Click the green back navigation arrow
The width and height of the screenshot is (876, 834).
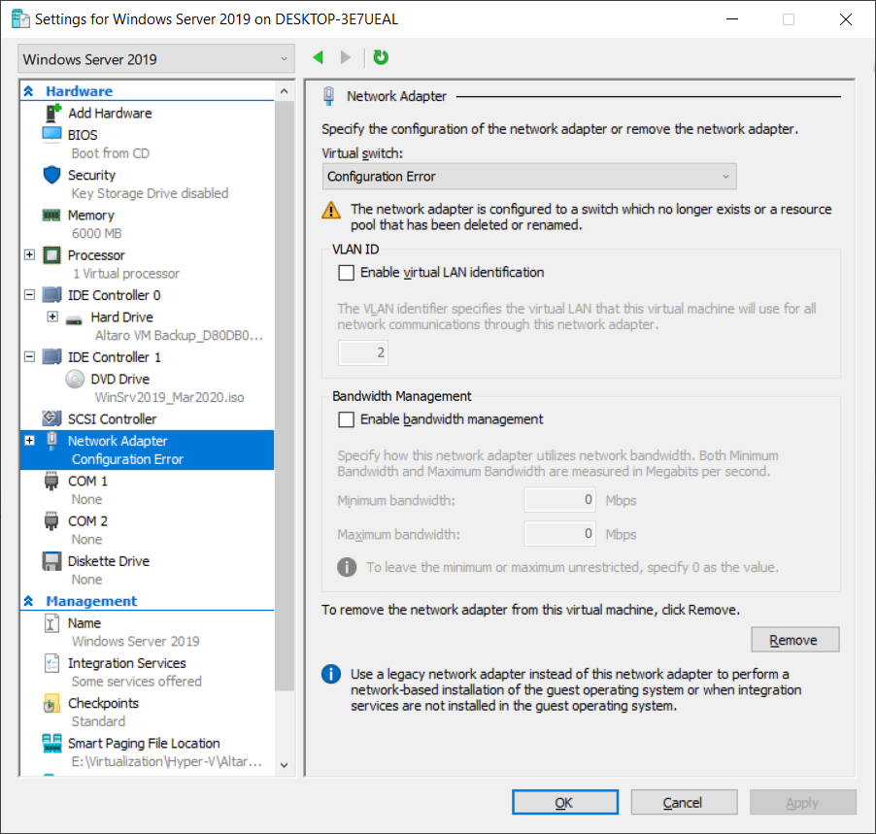(319, 57)
